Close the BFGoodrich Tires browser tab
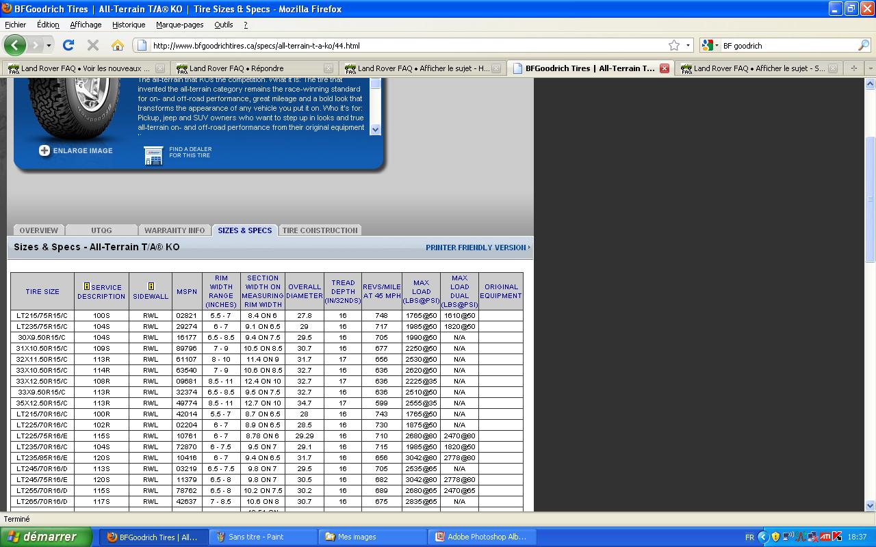This screenshot has width=876, height=547. tap(664, 68)
